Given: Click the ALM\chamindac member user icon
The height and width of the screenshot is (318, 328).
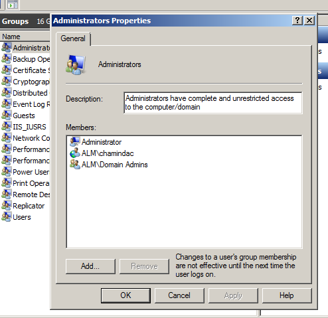Looking at the screenshot, I should [x=75, y=153].
